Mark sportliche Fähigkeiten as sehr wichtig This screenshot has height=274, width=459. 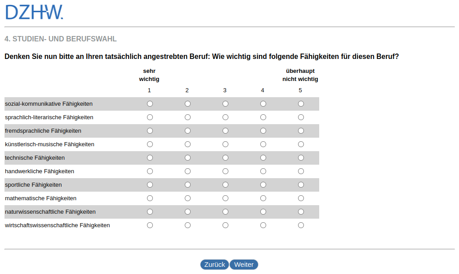tap(150, 185)
